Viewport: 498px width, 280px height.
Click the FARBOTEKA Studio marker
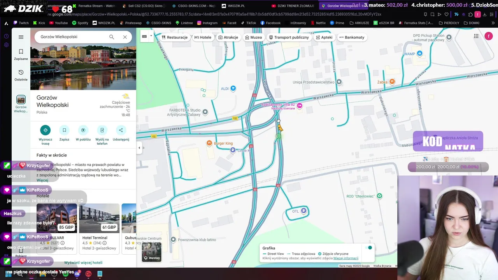pos(205,112)
